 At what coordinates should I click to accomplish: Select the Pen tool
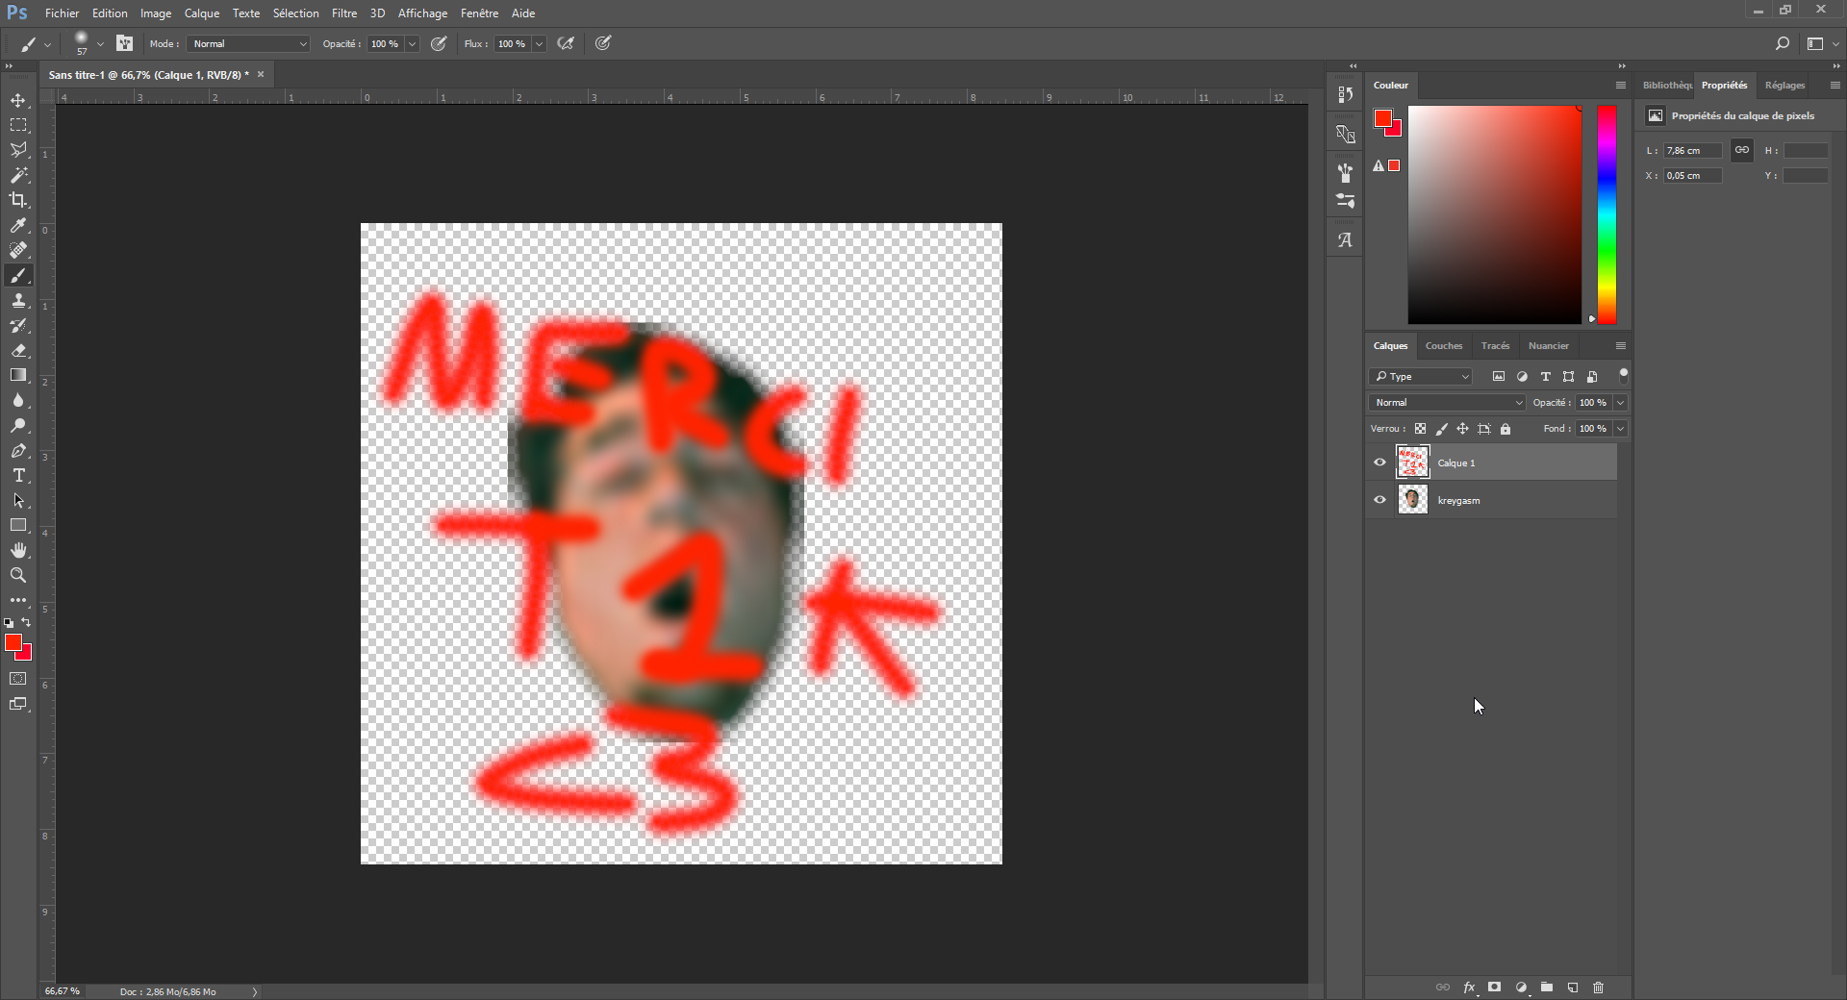[x=18, y=451]
